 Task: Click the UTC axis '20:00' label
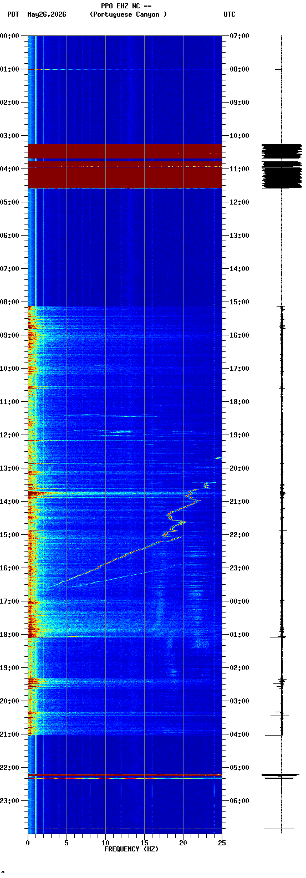pyautogui.click(x=239, y=468)
